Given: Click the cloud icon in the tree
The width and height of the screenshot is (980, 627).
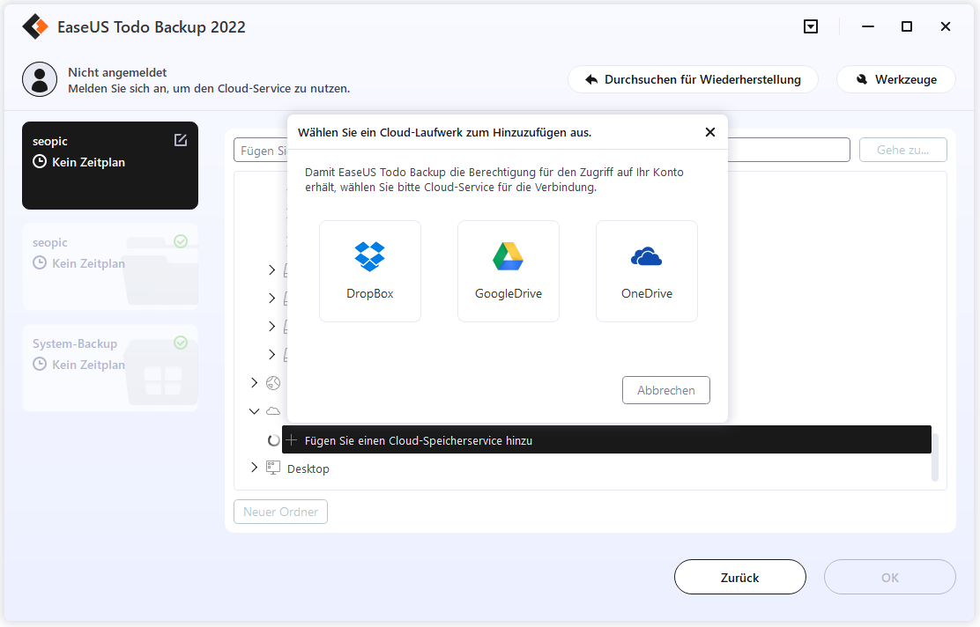Looking at the screenshot, I should pyautogui.click(x=273, y=411).
